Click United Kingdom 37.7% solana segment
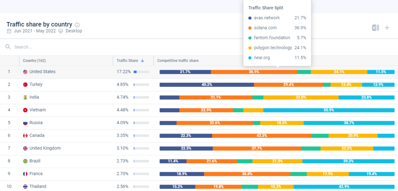Viewport: 398px width, 191px height. click(x=257, y=148)
